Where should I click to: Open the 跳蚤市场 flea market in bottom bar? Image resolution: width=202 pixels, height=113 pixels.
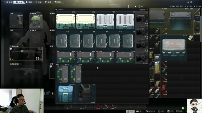pos(150,111)
